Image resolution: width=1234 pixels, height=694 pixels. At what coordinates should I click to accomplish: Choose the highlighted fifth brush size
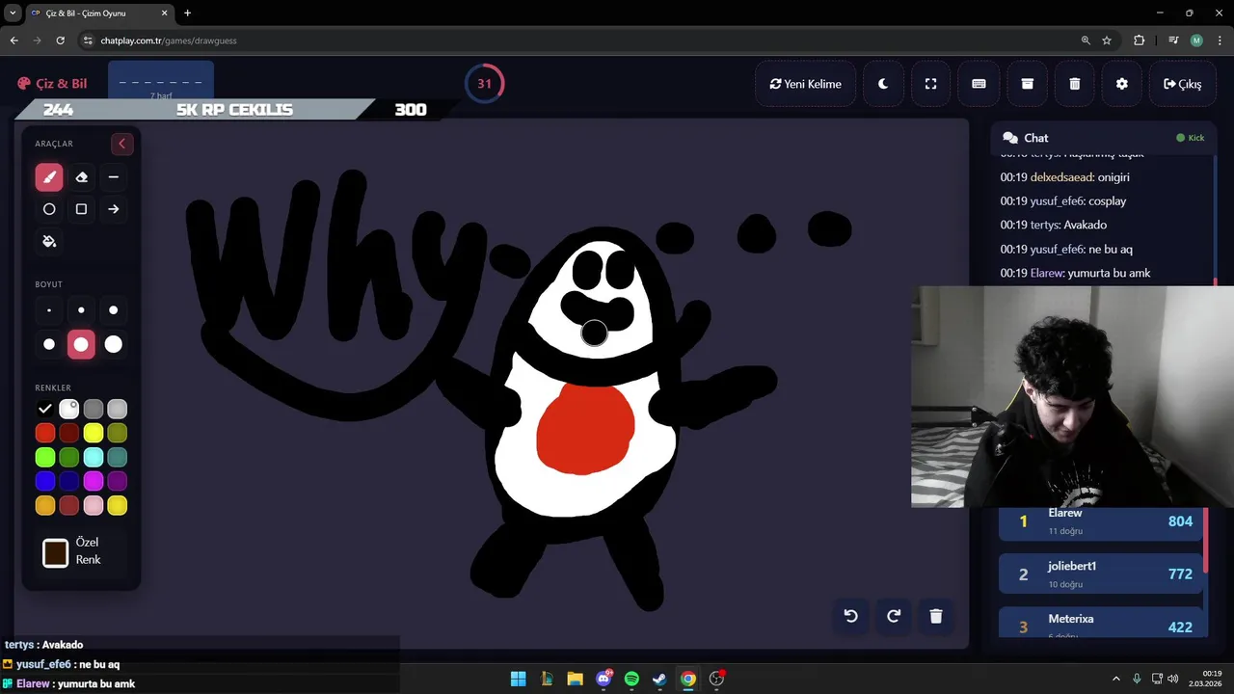(x=81, y=344)
